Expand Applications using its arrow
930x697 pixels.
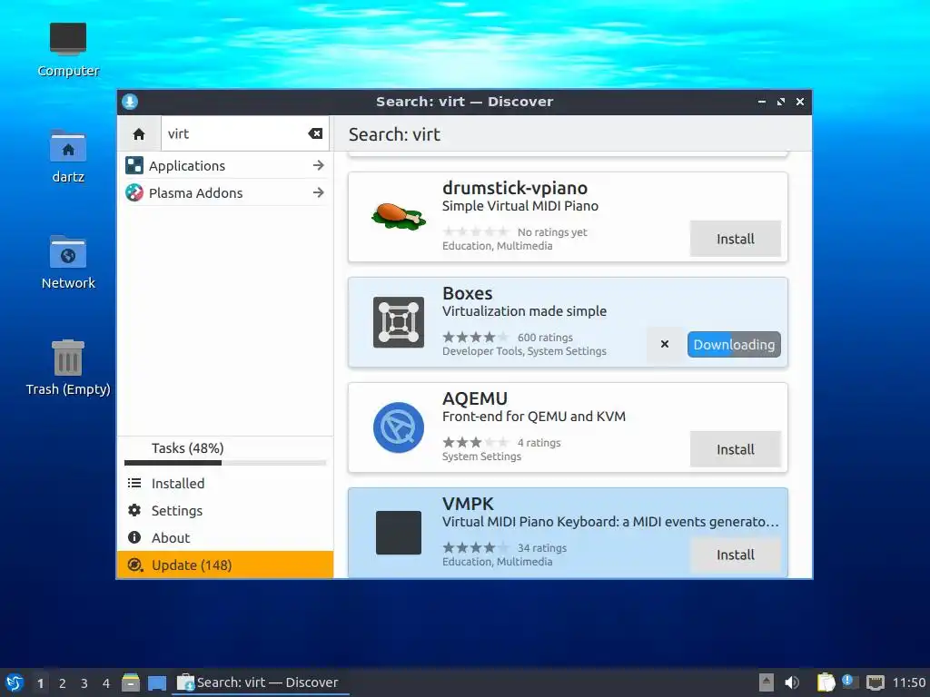pos(319,165)
